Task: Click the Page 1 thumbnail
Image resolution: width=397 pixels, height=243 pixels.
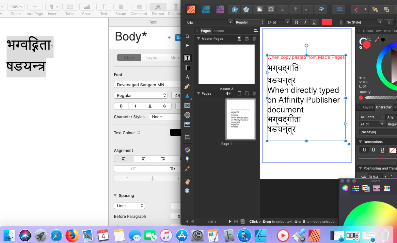Action: [241, 119]
